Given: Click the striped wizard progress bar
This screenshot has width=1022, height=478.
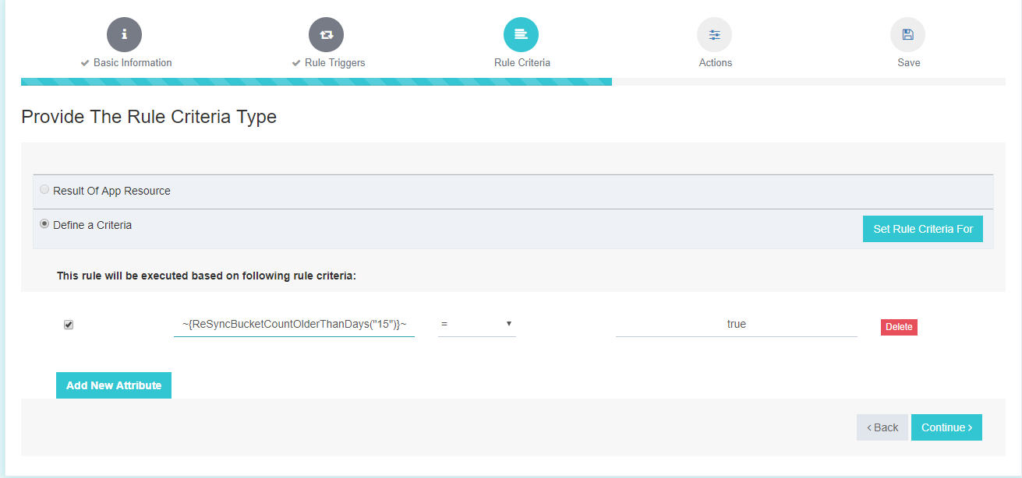Looking at the screenshot, I should point(316,82).
